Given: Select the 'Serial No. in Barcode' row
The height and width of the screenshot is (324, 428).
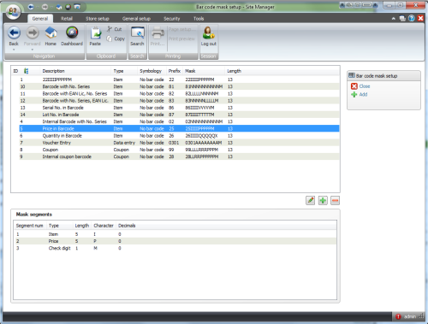Looking at the screenshot, I should pyautogui.click(x=179, y=108).
